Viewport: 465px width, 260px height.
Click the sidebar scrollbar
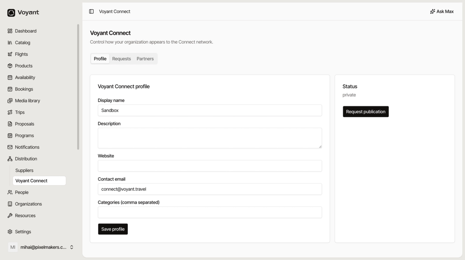[x=78, y=87]
